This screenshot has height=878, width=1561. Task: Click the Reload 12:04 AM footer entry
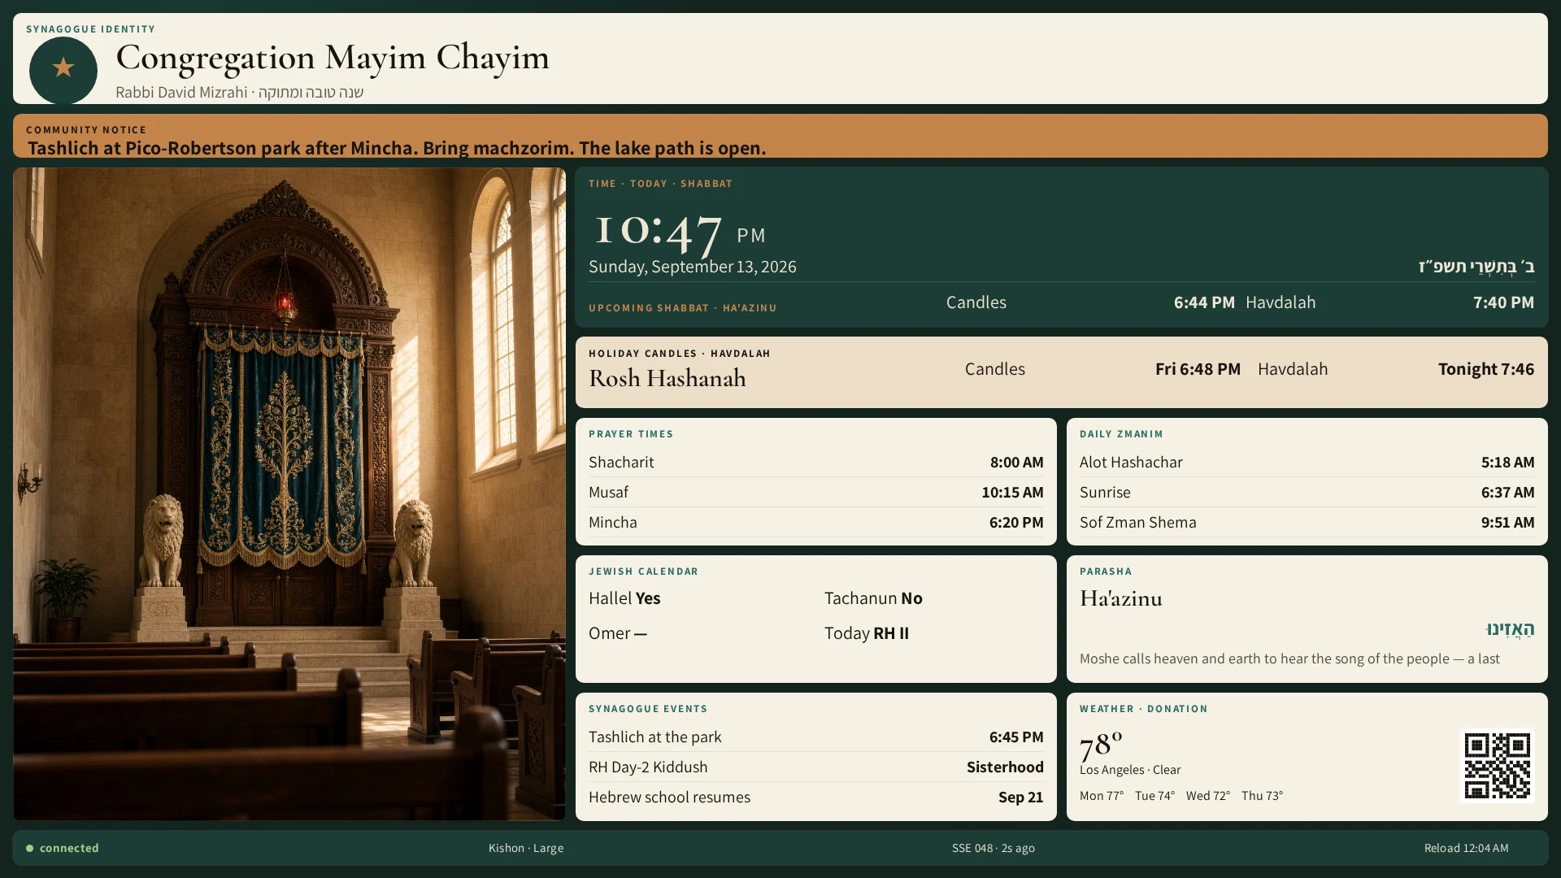click(x=1466, y=848)
